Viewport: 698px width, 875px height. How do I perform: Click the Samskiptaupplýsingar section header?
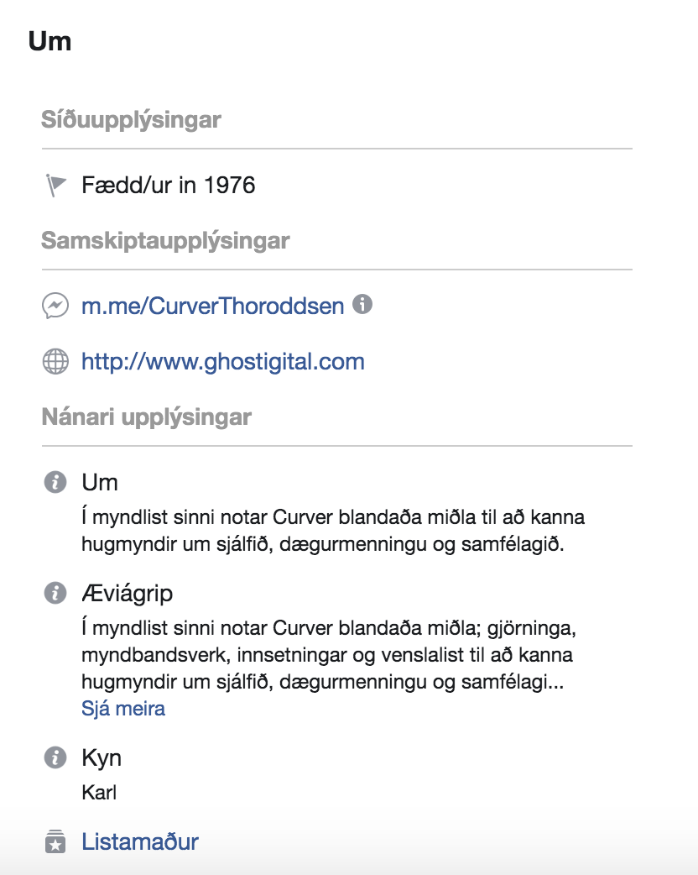(165, 240)
